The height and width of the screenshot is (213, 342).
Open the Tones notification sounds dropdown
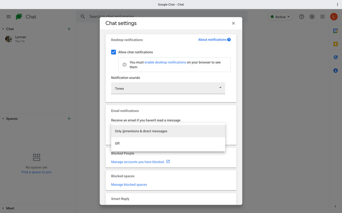tap(168, 88)
